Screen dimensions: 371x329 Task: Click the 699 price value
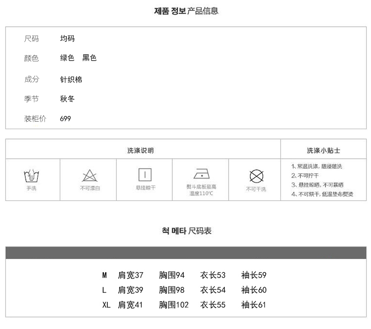pyautogui.click(x=65, y=119)
